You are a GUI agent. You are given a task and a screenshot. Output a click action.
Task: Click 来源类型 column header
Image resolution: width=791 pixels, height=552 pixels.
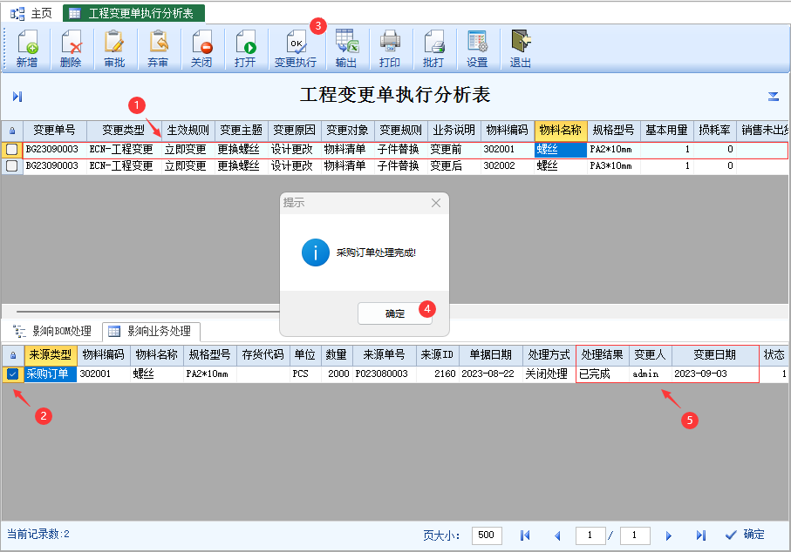tap(51, 354)
